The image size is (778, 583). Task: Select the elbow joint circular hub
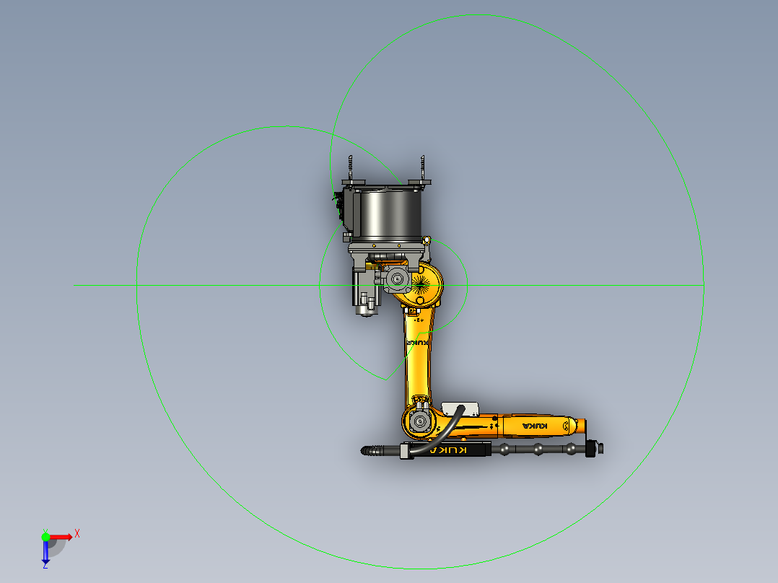coord(420,422)
